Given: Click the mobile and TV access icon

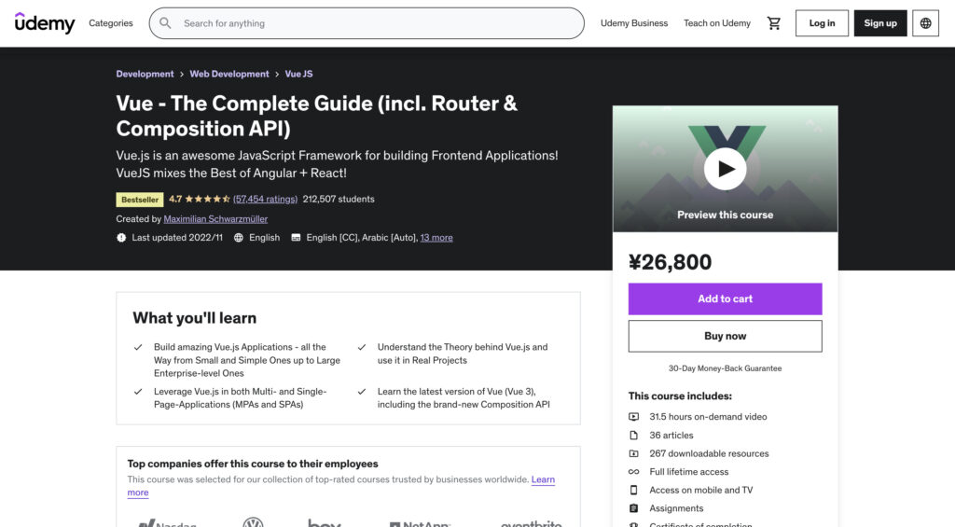Looking at the screenshot, I should (634, 490).
